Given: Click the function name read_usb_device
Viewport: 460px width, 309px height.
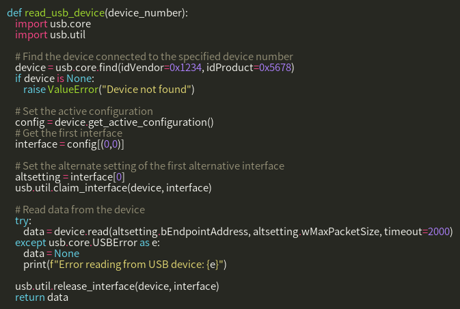Looking at the screenshot, I should tap(64, 13).
